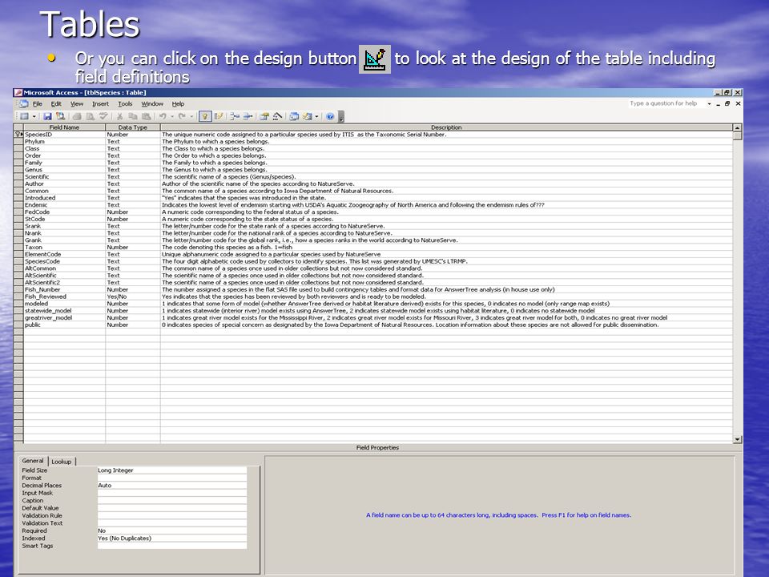Click the grid's scroll up arrow
The image size is (769, 577).
pos(737,127)
